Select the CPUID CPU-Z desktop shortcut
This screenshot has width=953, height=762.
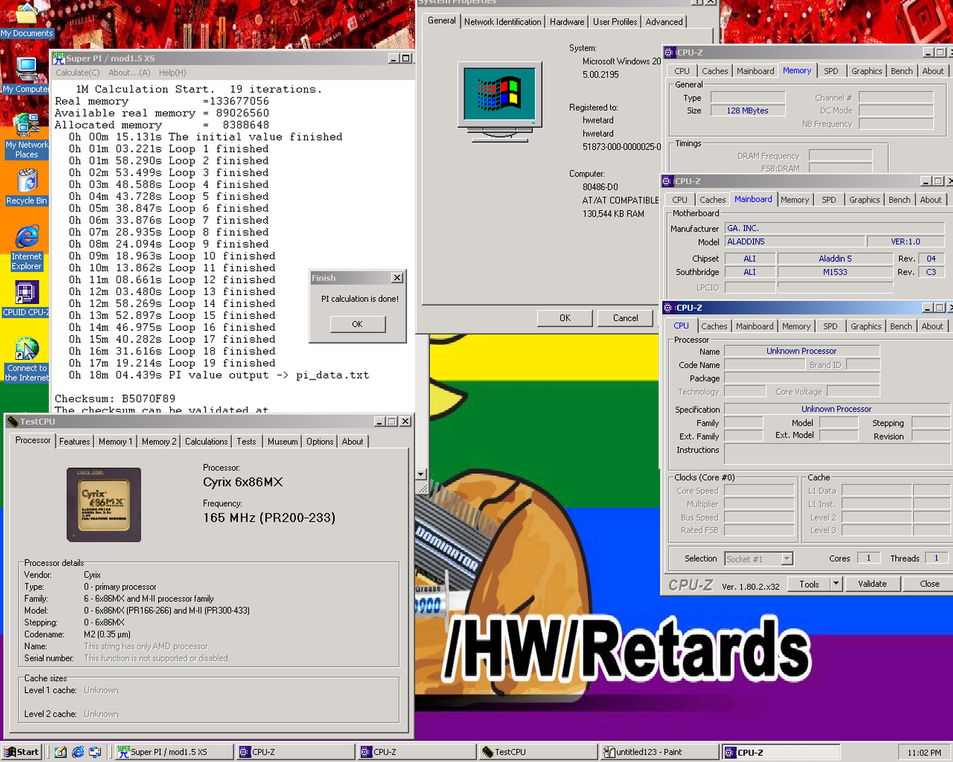pyautogui.click(x=26, y=298)
